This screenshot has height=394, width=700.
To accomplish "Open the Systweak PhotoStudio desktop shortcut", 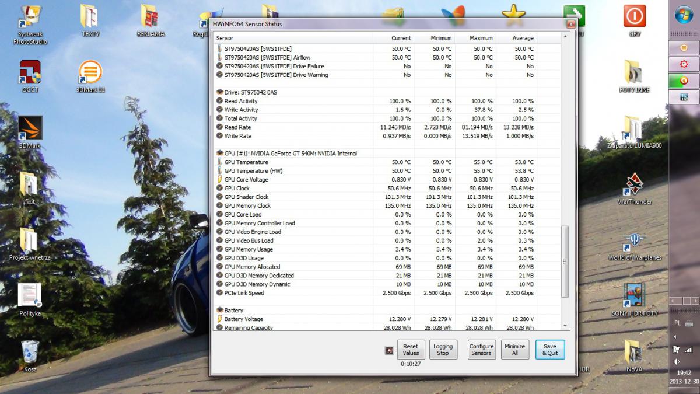I will point(30,25).
